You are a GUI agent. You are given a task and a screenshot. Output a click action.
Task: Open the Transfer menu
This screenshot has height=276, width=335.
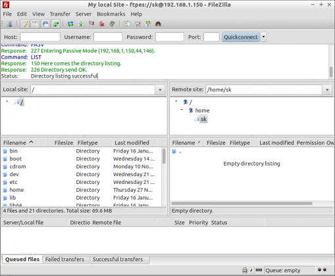pyautogui.click(x=60, y=14)
